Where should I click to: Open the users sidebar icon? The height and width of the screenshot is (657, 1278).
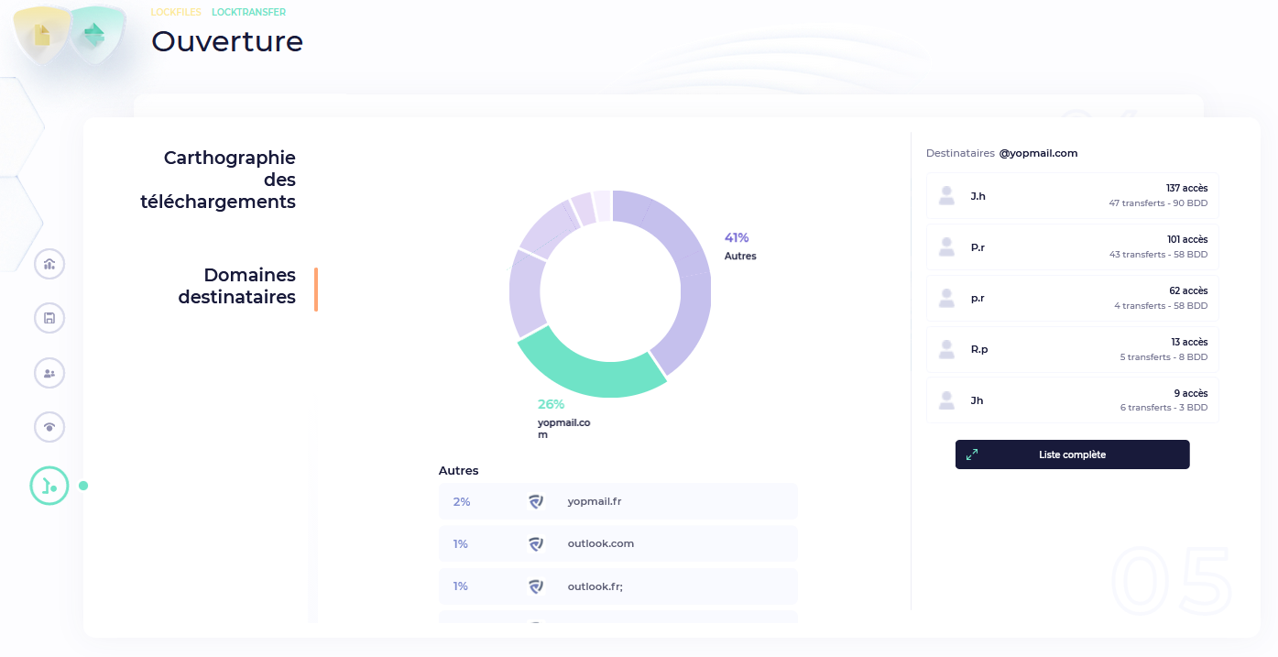click(x=49, y=373)
